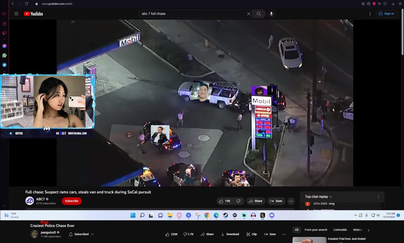Open the ABC7 channel avatar
Screen dimensions: 404x243
[x=30, y=201]
